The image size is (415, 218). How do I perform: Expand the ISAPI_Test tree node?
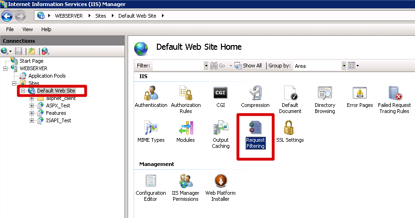pyautogui.click(x=32, y=120)
